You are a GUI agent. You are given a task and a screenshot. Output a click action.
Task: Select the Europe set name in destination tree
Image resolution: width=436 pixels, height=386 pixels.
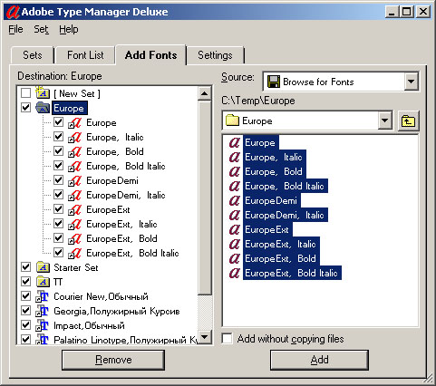(69, 108)
